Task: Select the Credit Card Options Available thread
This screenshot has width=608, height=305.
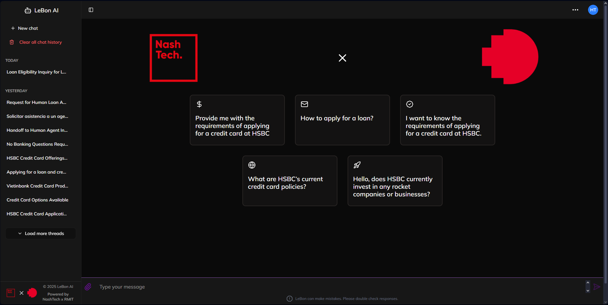Action: pos(37,200)
